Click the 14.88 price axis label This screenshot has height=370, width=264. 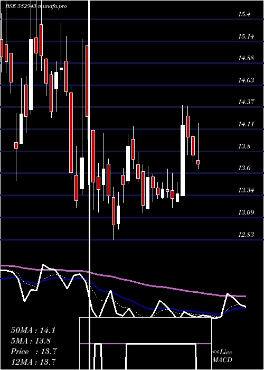[x=246, y=58]
